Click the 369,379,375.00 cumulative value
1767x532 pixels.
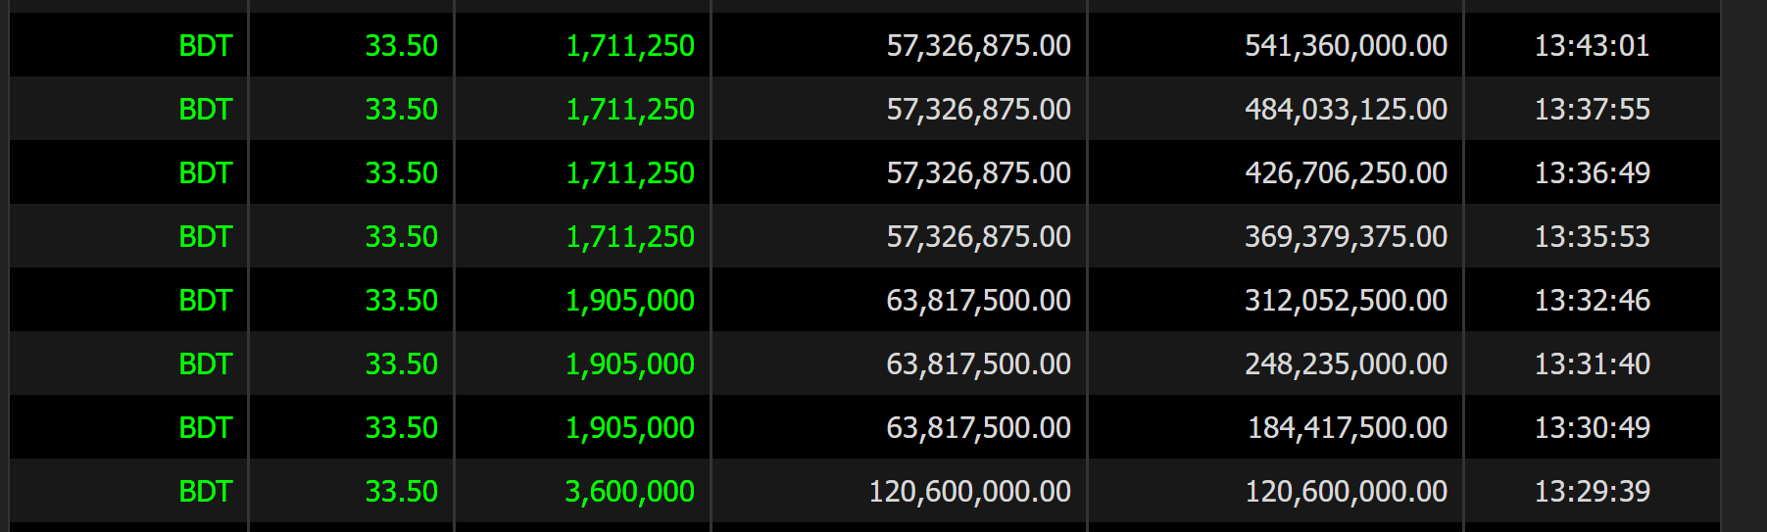(x=1346, y=236)
